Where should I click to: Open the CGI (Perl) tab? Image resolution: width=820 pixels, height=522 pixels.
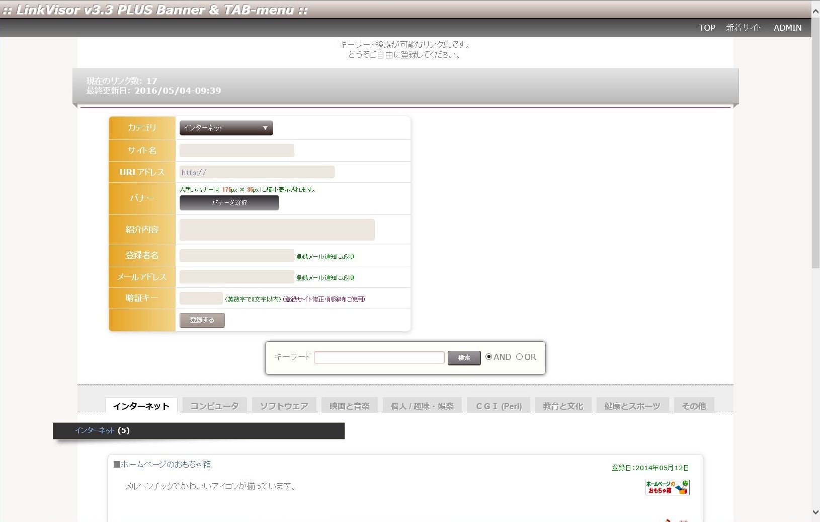point(499,406)
